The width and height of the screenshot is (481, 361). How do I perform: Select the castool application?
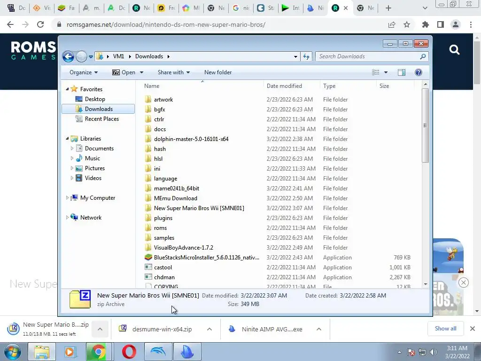point(163,267)
